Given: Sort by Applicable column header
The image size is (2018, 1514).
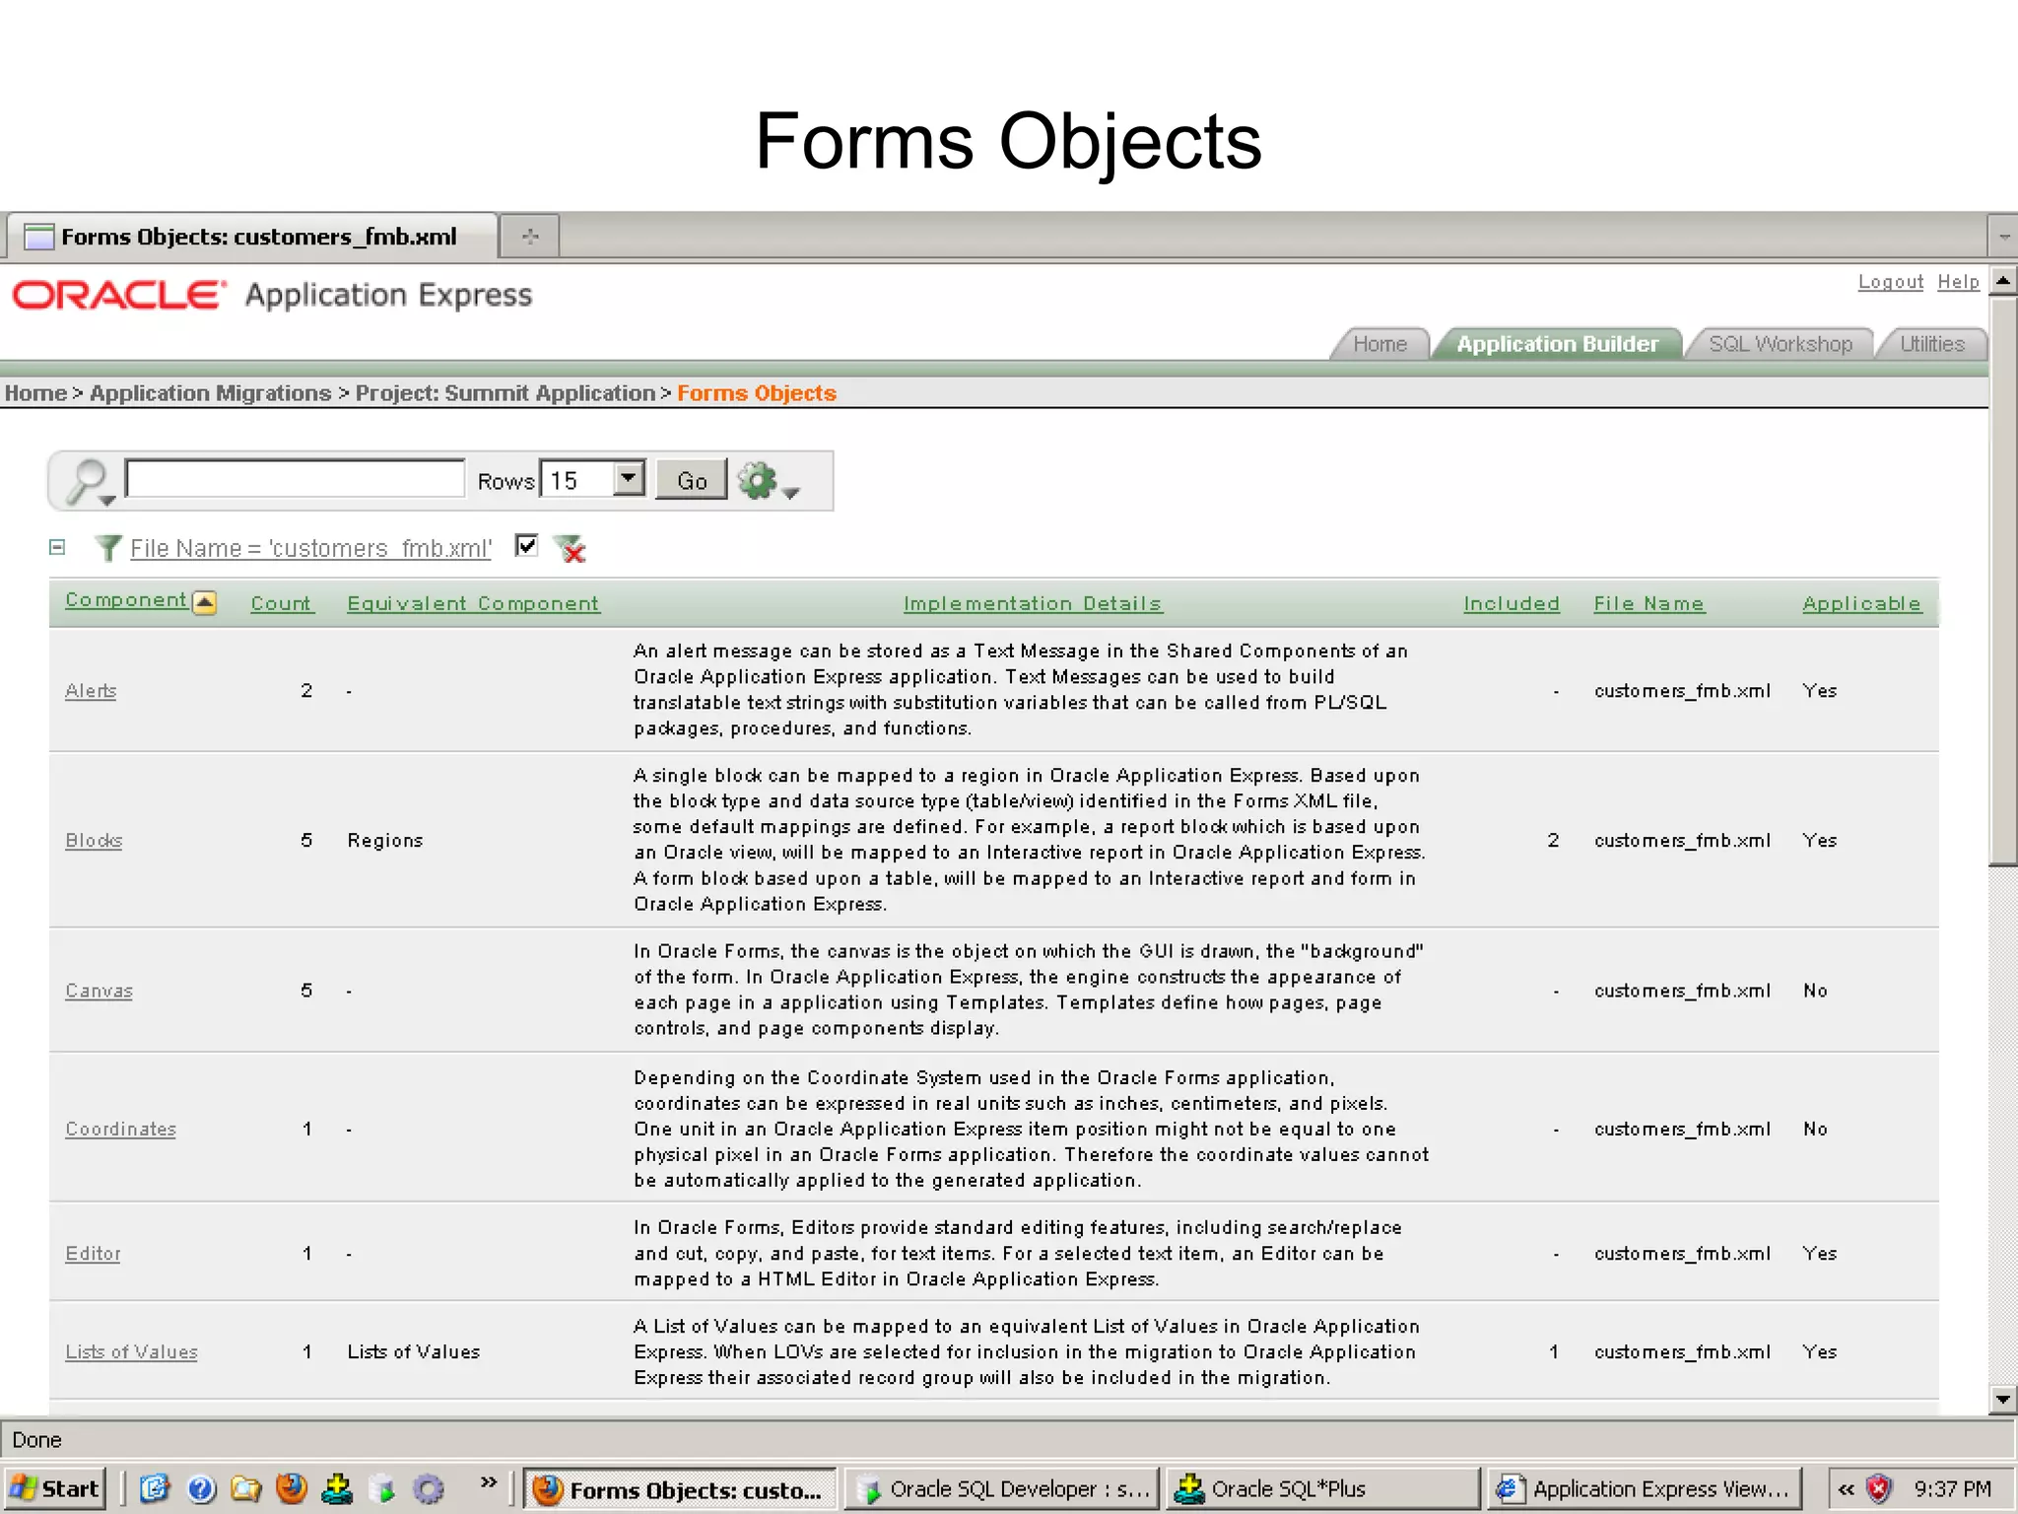Looking at the screenshot, I should point(1861,603).
